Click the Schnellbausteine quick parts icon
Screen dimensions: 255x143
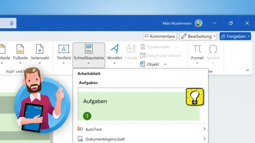click(89, 49)
